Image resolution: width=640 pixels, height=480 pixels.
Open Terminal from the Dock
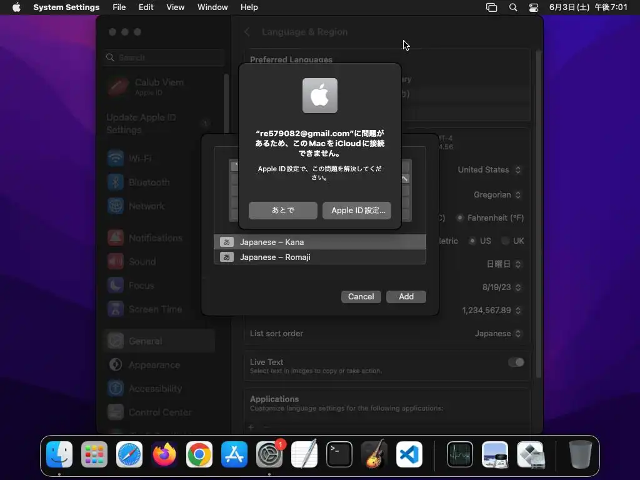click(x=339, y=454)
